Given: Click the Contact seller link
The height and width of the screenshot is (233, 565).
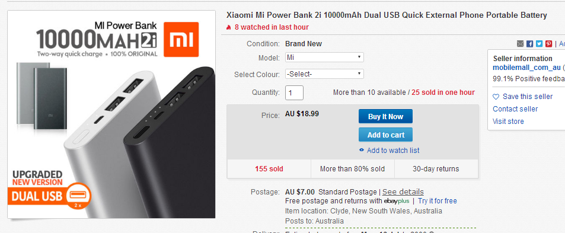Looking at the screenshot, I should 515,108.
